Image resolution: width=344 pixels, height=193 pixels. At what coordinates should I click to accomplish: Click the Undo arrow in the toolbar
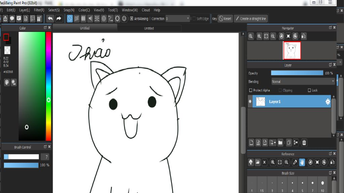(50, 19)
